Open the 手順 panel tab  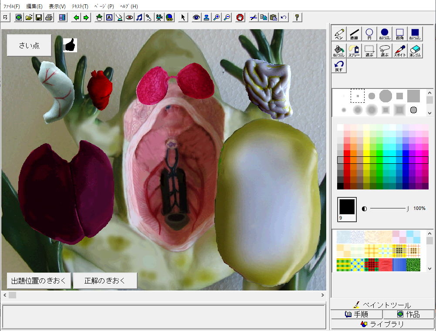click(x=356, y=314)
